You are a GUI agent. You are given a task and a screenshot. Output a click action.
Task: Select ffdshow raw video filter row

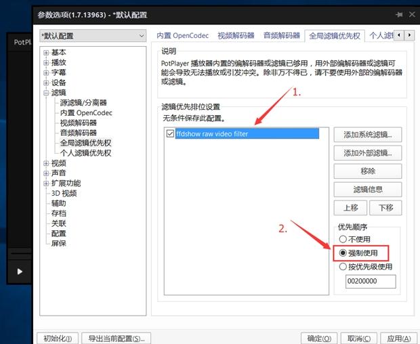click(247, 133)
